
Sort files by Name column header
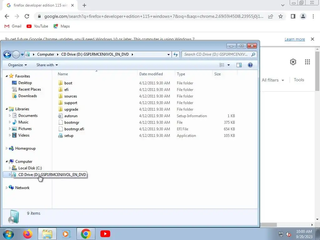point(63,74)
